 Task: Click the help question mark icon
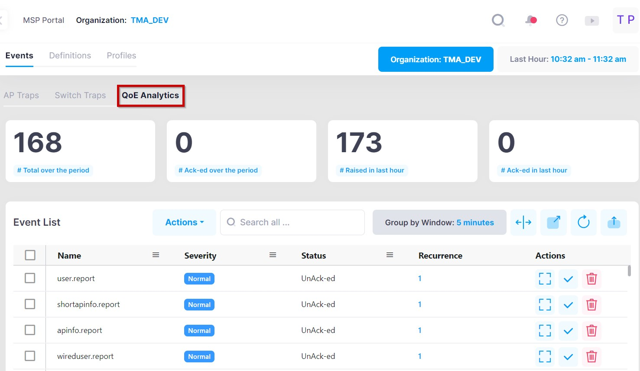coord(562,20)
